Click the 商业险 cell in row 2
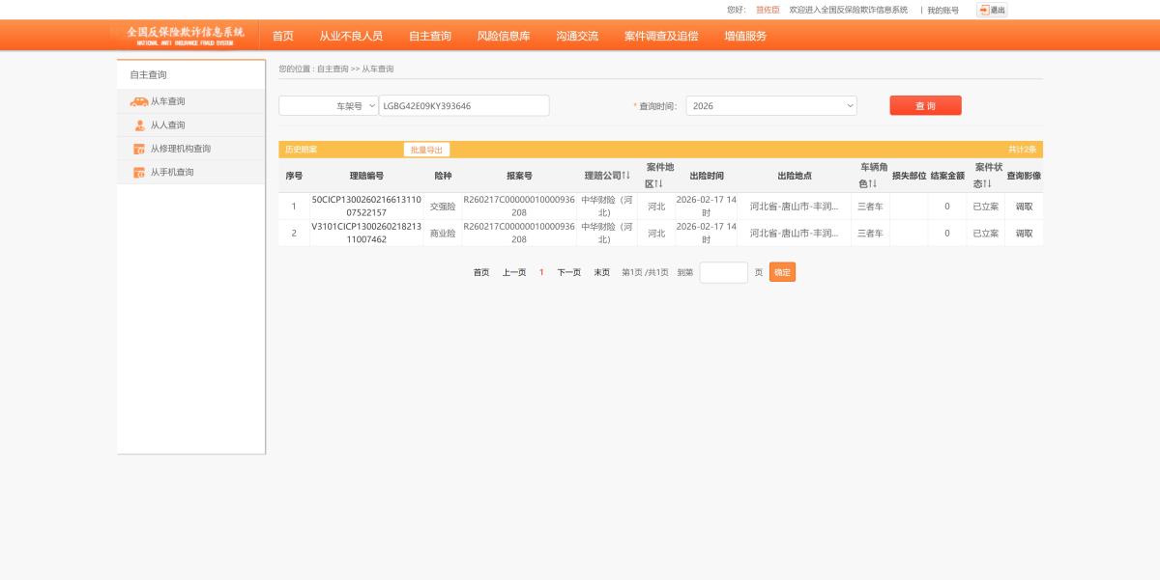1160x580 pixels. (443, 234)
